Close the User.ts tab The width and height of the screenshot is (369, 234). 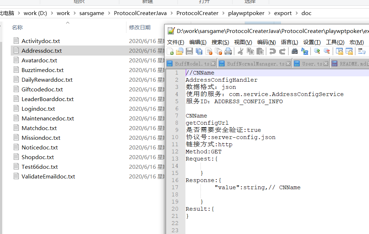point(326,63)
